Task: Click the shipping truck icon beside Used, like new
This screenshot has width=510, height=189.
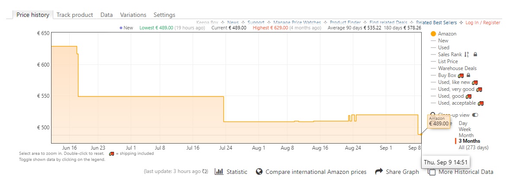Action: pyautogui.click(x=474, y=82)
